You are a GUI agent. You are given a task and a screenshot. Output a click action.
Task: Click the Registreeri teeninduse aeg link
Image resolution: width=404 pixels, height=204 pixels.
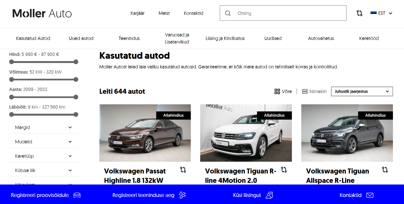coord(143,195)
